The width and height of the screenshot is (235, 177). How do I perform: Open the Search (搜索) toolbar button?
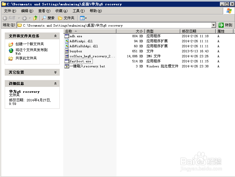tap(48, 18)
